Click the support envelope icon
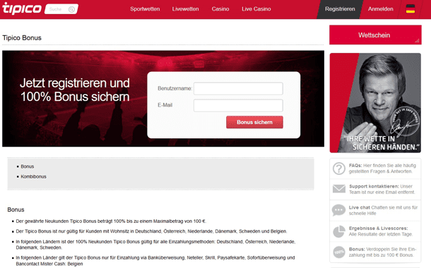The image size is (431, 268). (339, 189)
